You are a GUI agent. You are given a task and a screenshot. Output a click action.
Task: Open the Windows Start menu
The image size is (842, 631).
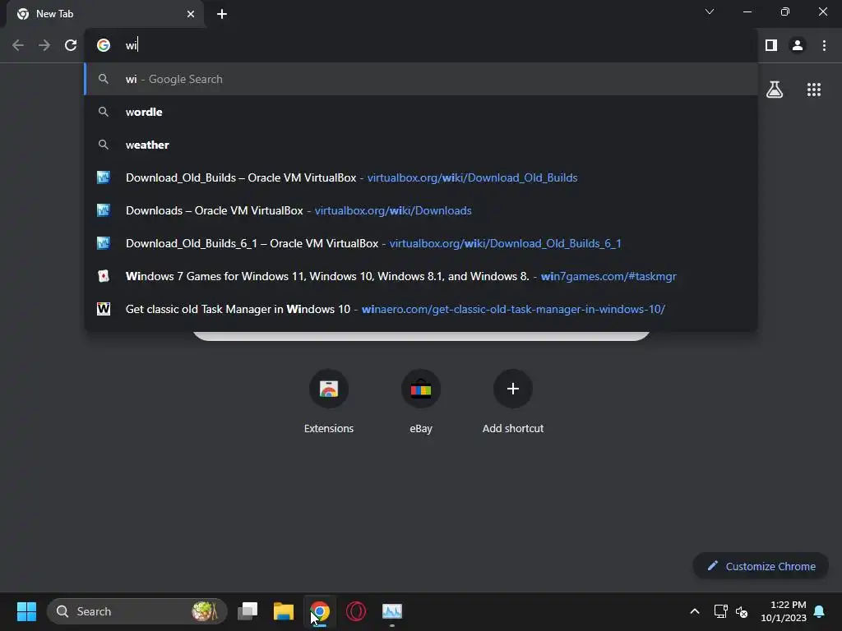(x=26, y=611)
